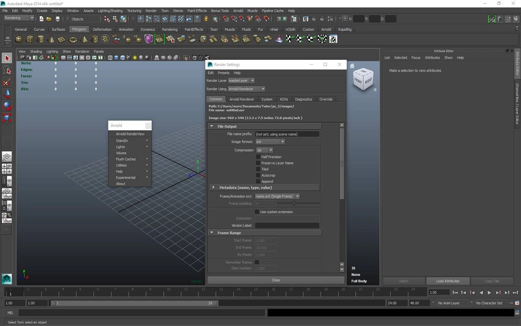The image size is (521, 326).
Task: Open Render Settings from status line icon
Action: coord(331,19)
